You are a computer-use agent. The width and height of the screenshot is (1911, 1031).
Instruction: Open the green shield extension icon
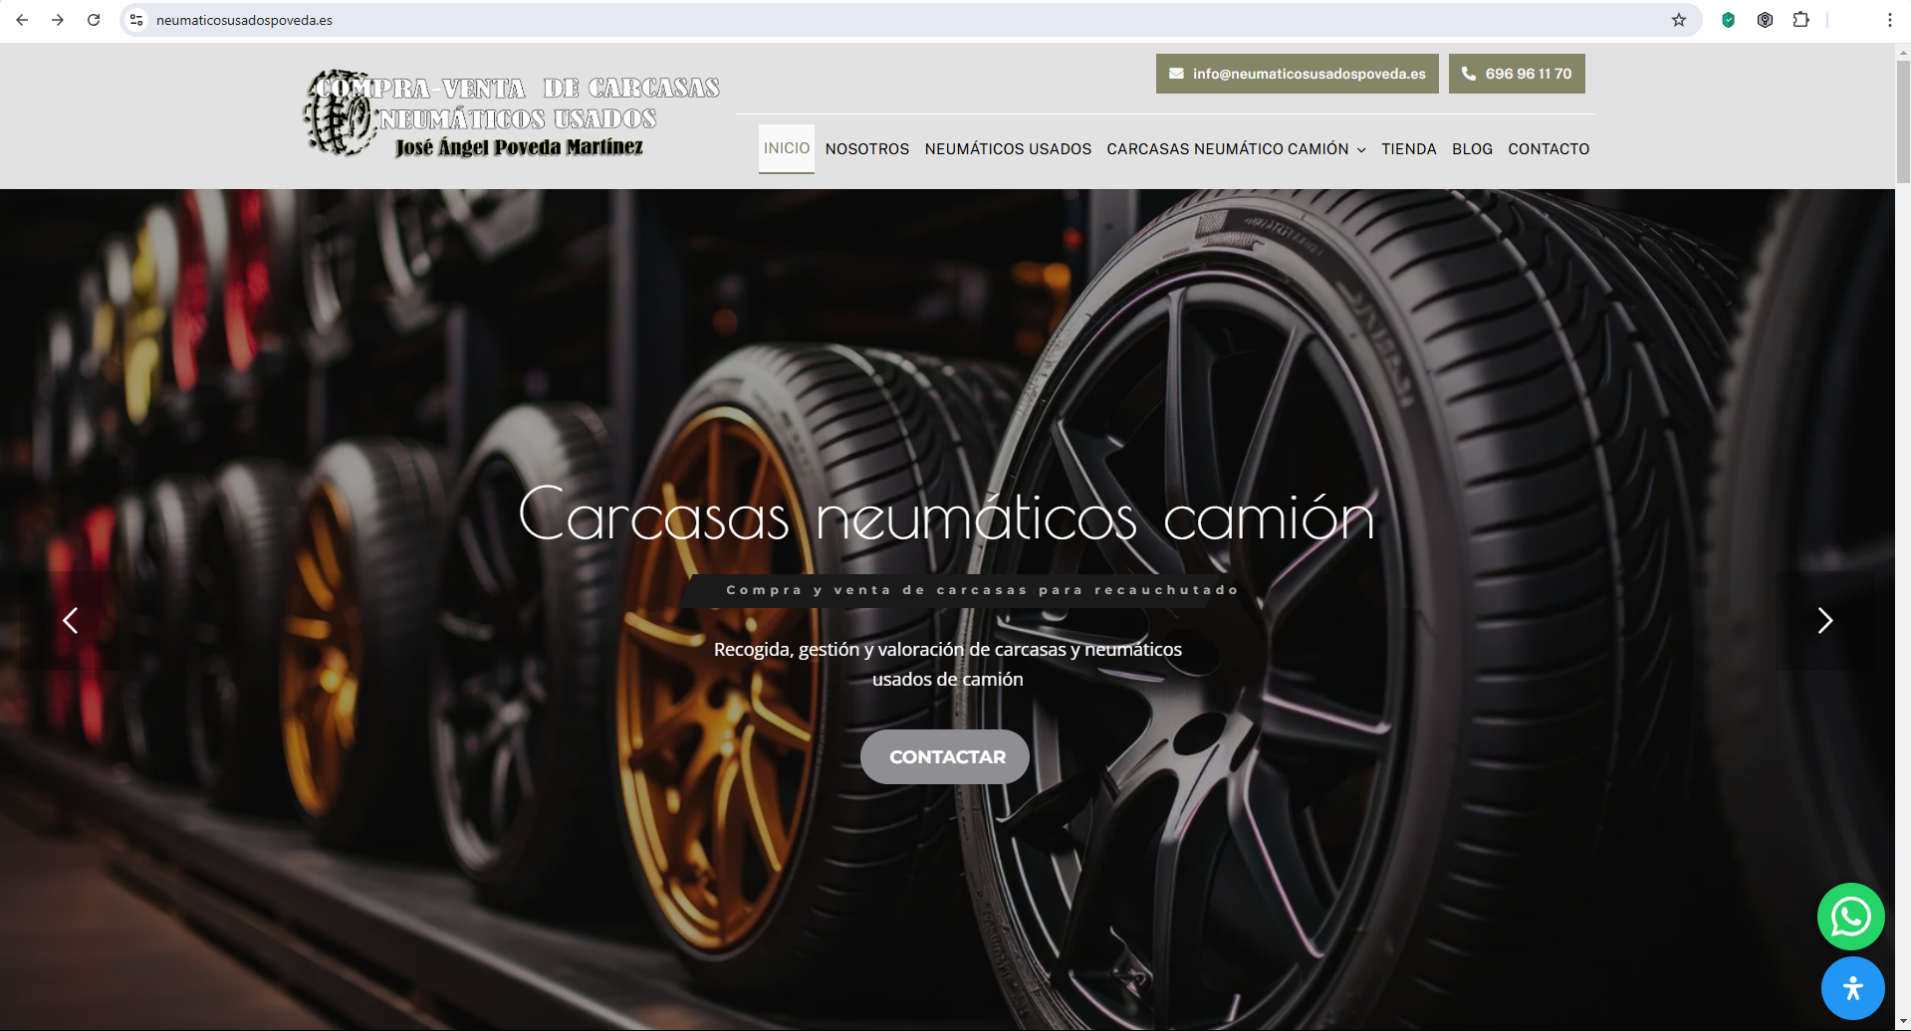point(1729,20)
